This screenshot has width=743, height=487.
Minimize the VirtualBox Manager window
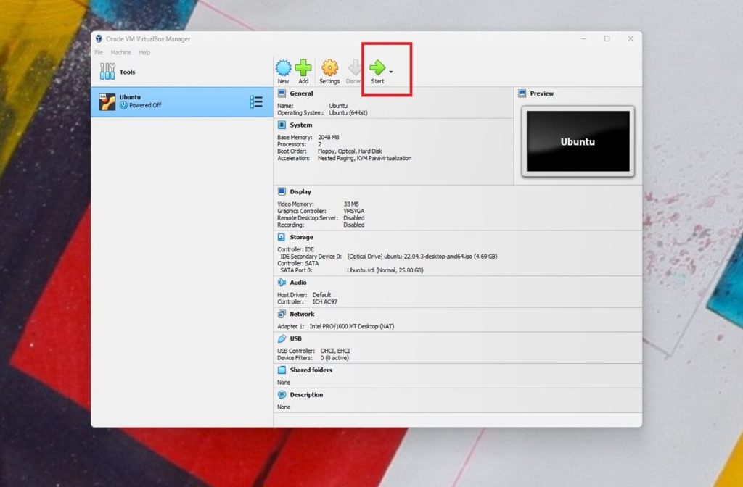coord(584,39)
